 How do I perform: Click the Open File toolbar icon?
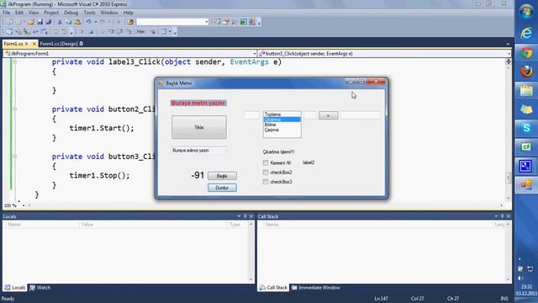point(31,22)
